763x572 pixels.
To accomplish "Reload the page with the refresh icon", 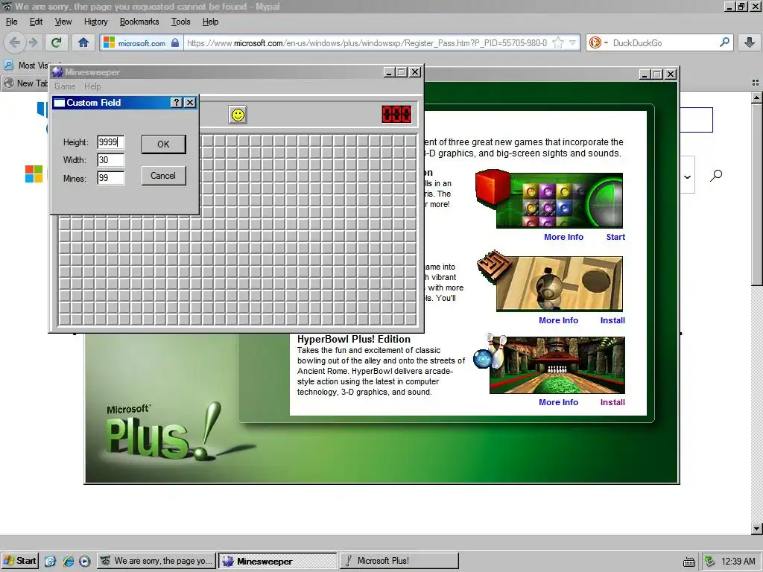I will tap(57, 42).
